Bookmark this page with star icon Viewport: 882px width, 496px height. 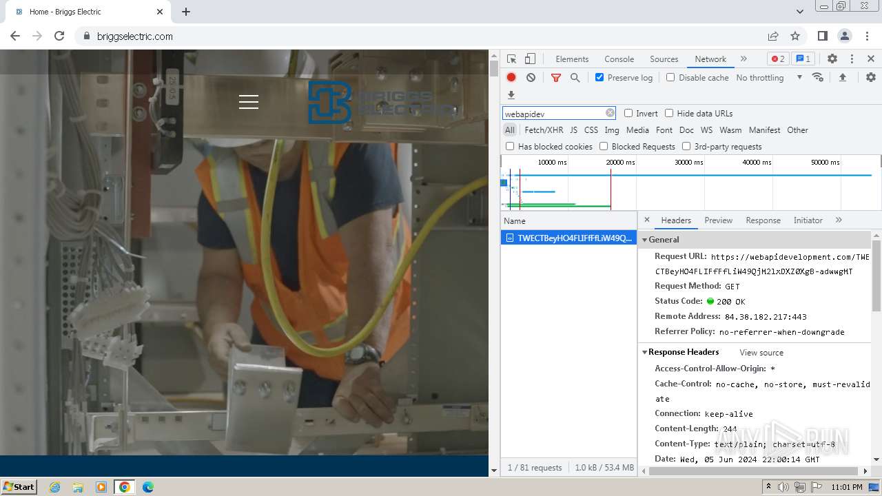coord(795,36)
